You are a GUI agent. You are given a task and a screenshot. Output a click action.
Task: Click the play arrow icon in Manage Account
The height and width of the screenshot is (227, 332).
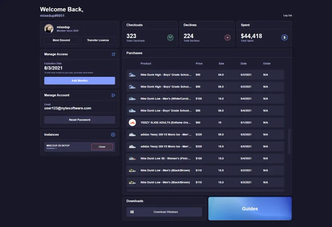pyautogui.click(x=113, y=95)
